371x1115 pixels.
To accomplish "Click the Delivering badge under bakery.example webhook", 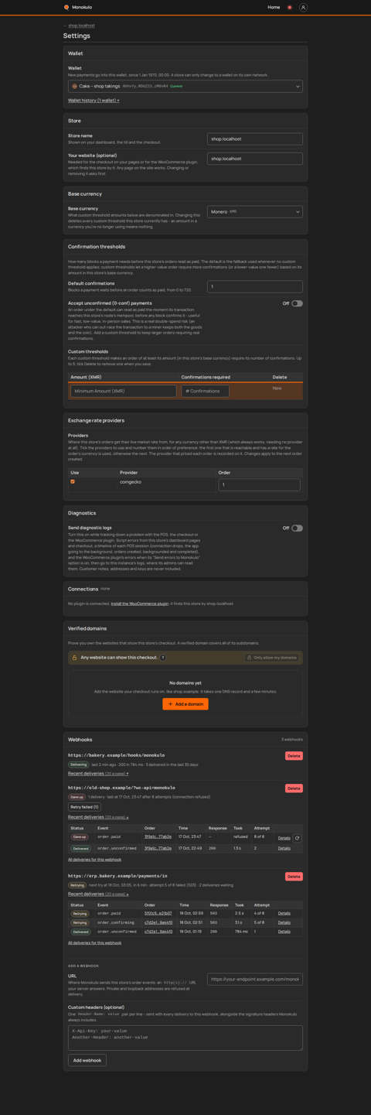I will (x=79, y=764).
